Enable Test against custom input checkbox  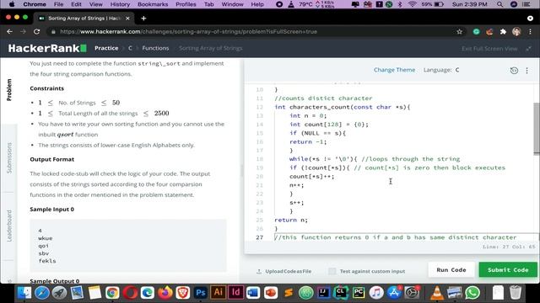pyautogui.click(x=332, y=271)
